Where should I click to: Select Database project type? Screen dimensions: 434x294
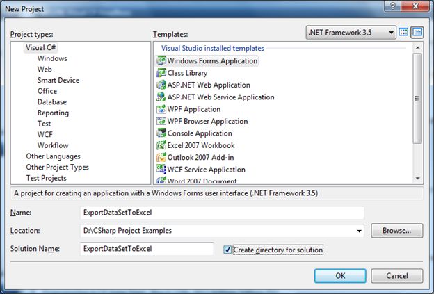pyautogui.click(x=52, y=101)
